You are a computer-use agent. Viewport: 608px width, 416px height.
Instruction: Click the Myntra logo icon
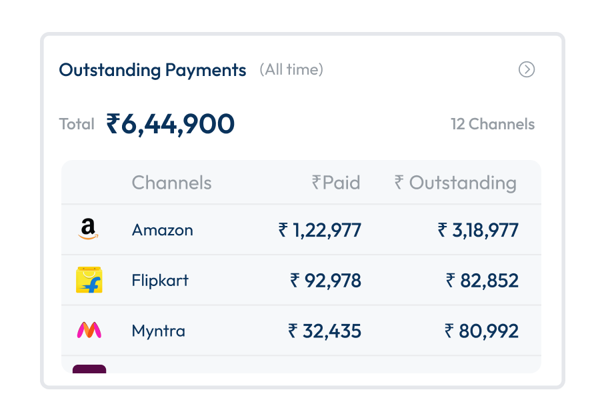89,331
